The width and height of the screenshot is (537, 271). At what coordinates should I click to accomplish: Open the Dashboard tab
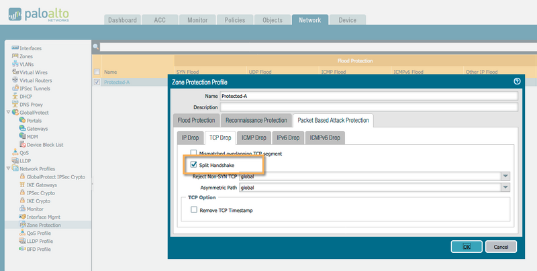click(122, 20)
